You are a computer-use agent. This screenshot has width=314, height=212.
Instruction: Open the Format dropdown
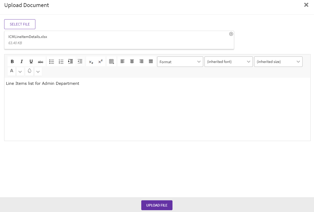point(180,62)
